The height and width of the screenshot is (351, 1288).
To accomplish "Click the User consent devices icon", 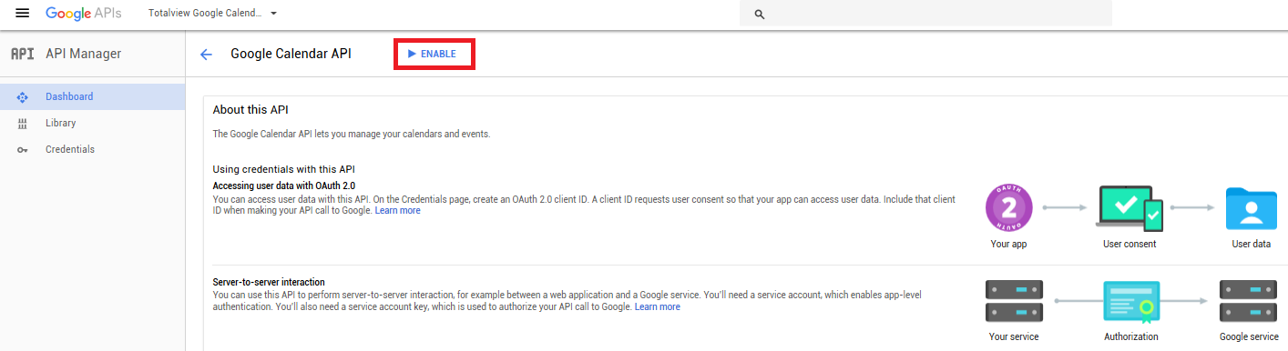I will (x=1130, y=208).
